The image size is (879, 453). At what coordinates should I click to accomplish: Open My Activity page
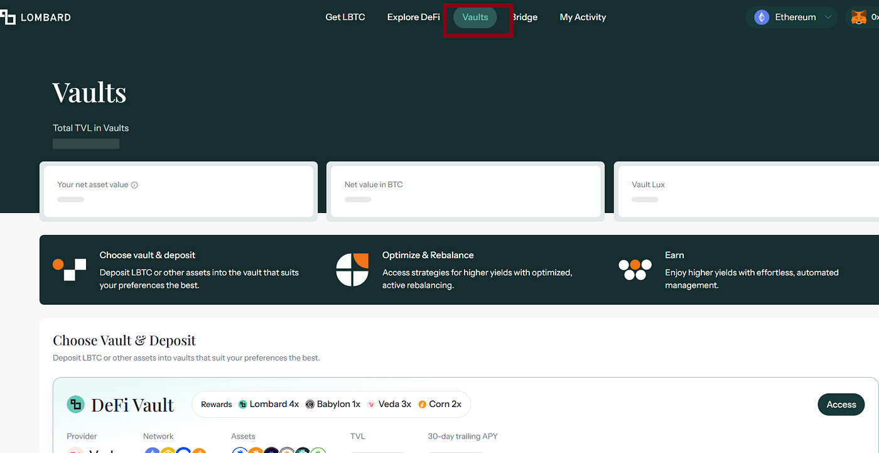[583, 17]
